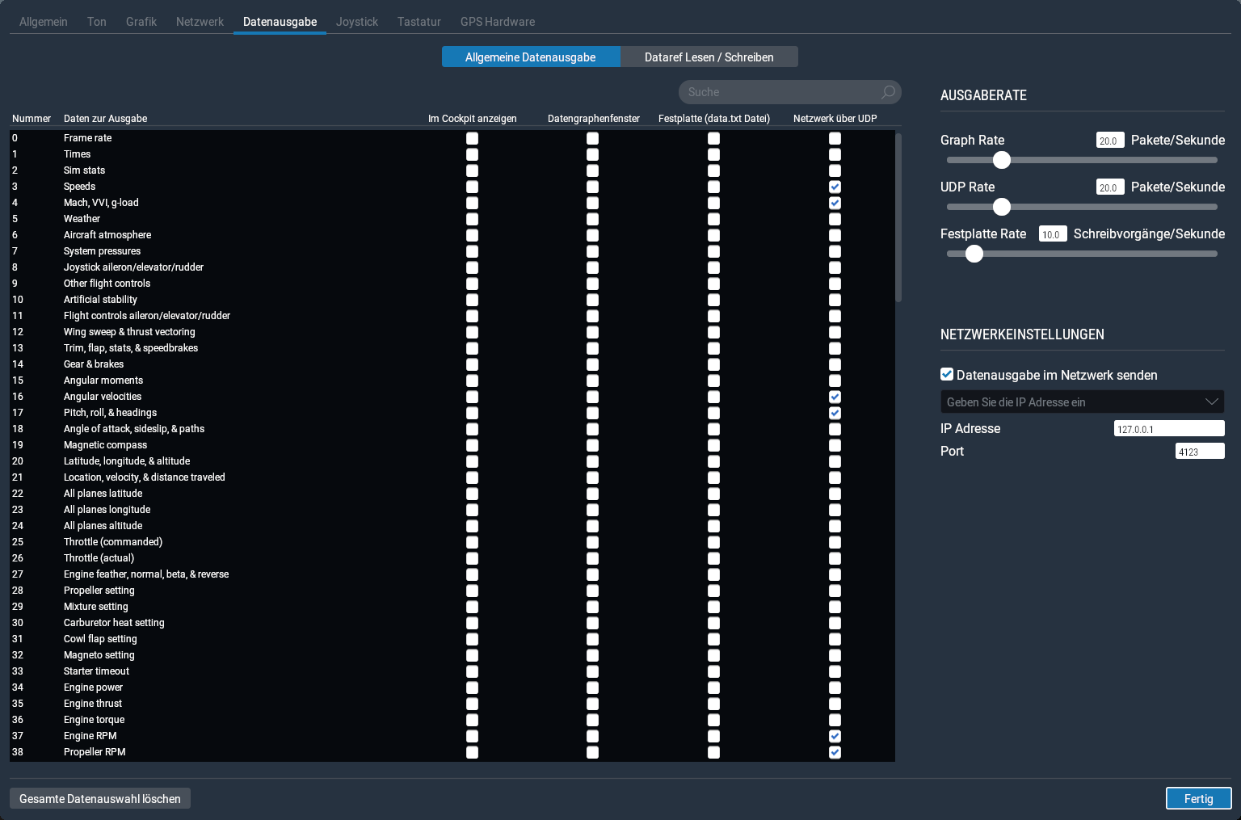Select the Artificial stability row label
Screen dimensions: 1241x820
(x=100, y=300)
